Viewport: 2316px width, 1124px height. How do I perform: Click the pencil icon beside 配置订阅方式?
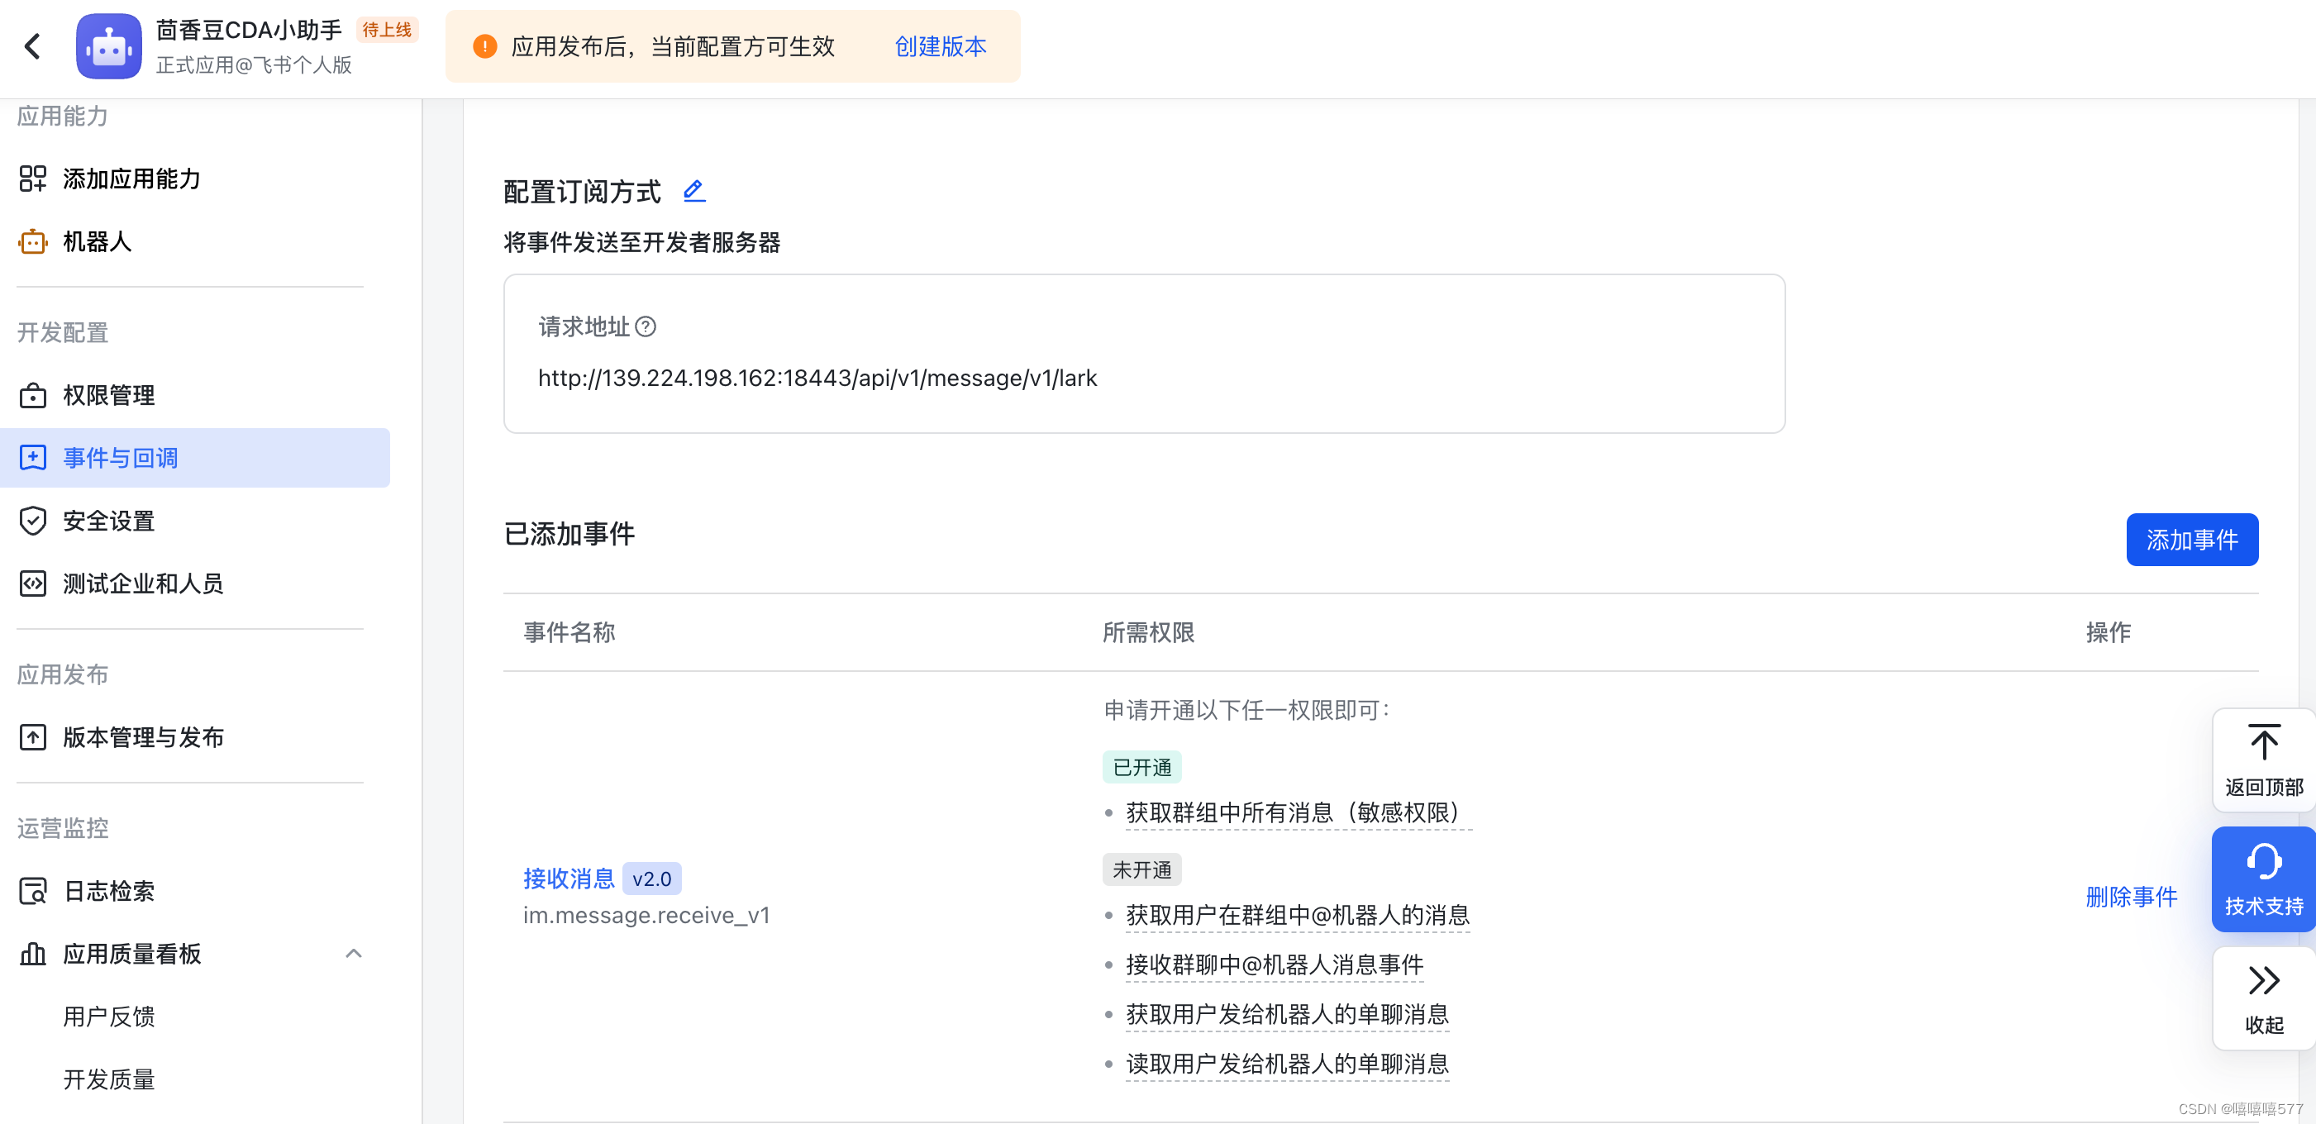(693, 191)
